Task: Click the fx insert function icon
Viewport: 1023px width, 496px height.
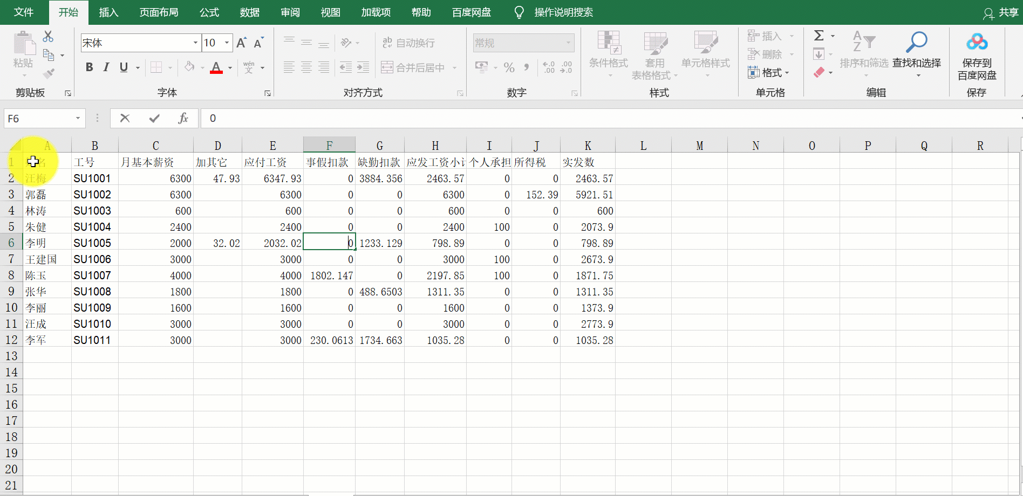Action: pos(183,118)
